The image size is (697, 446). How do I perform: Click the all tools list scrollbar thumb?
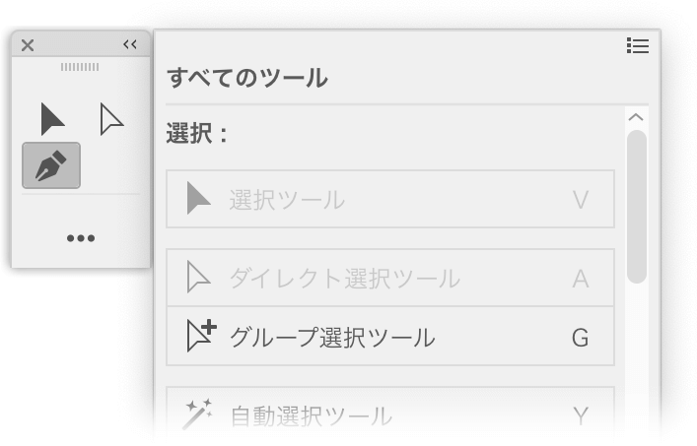637,207
